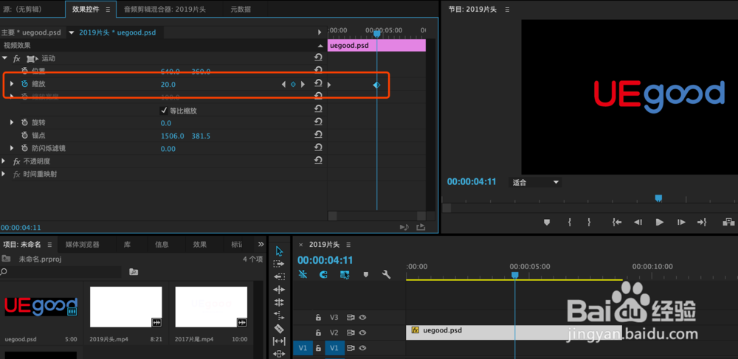Screen dimensions: 738x359
Task: Select the Slide tool
Action: click(x=279, y=353)
